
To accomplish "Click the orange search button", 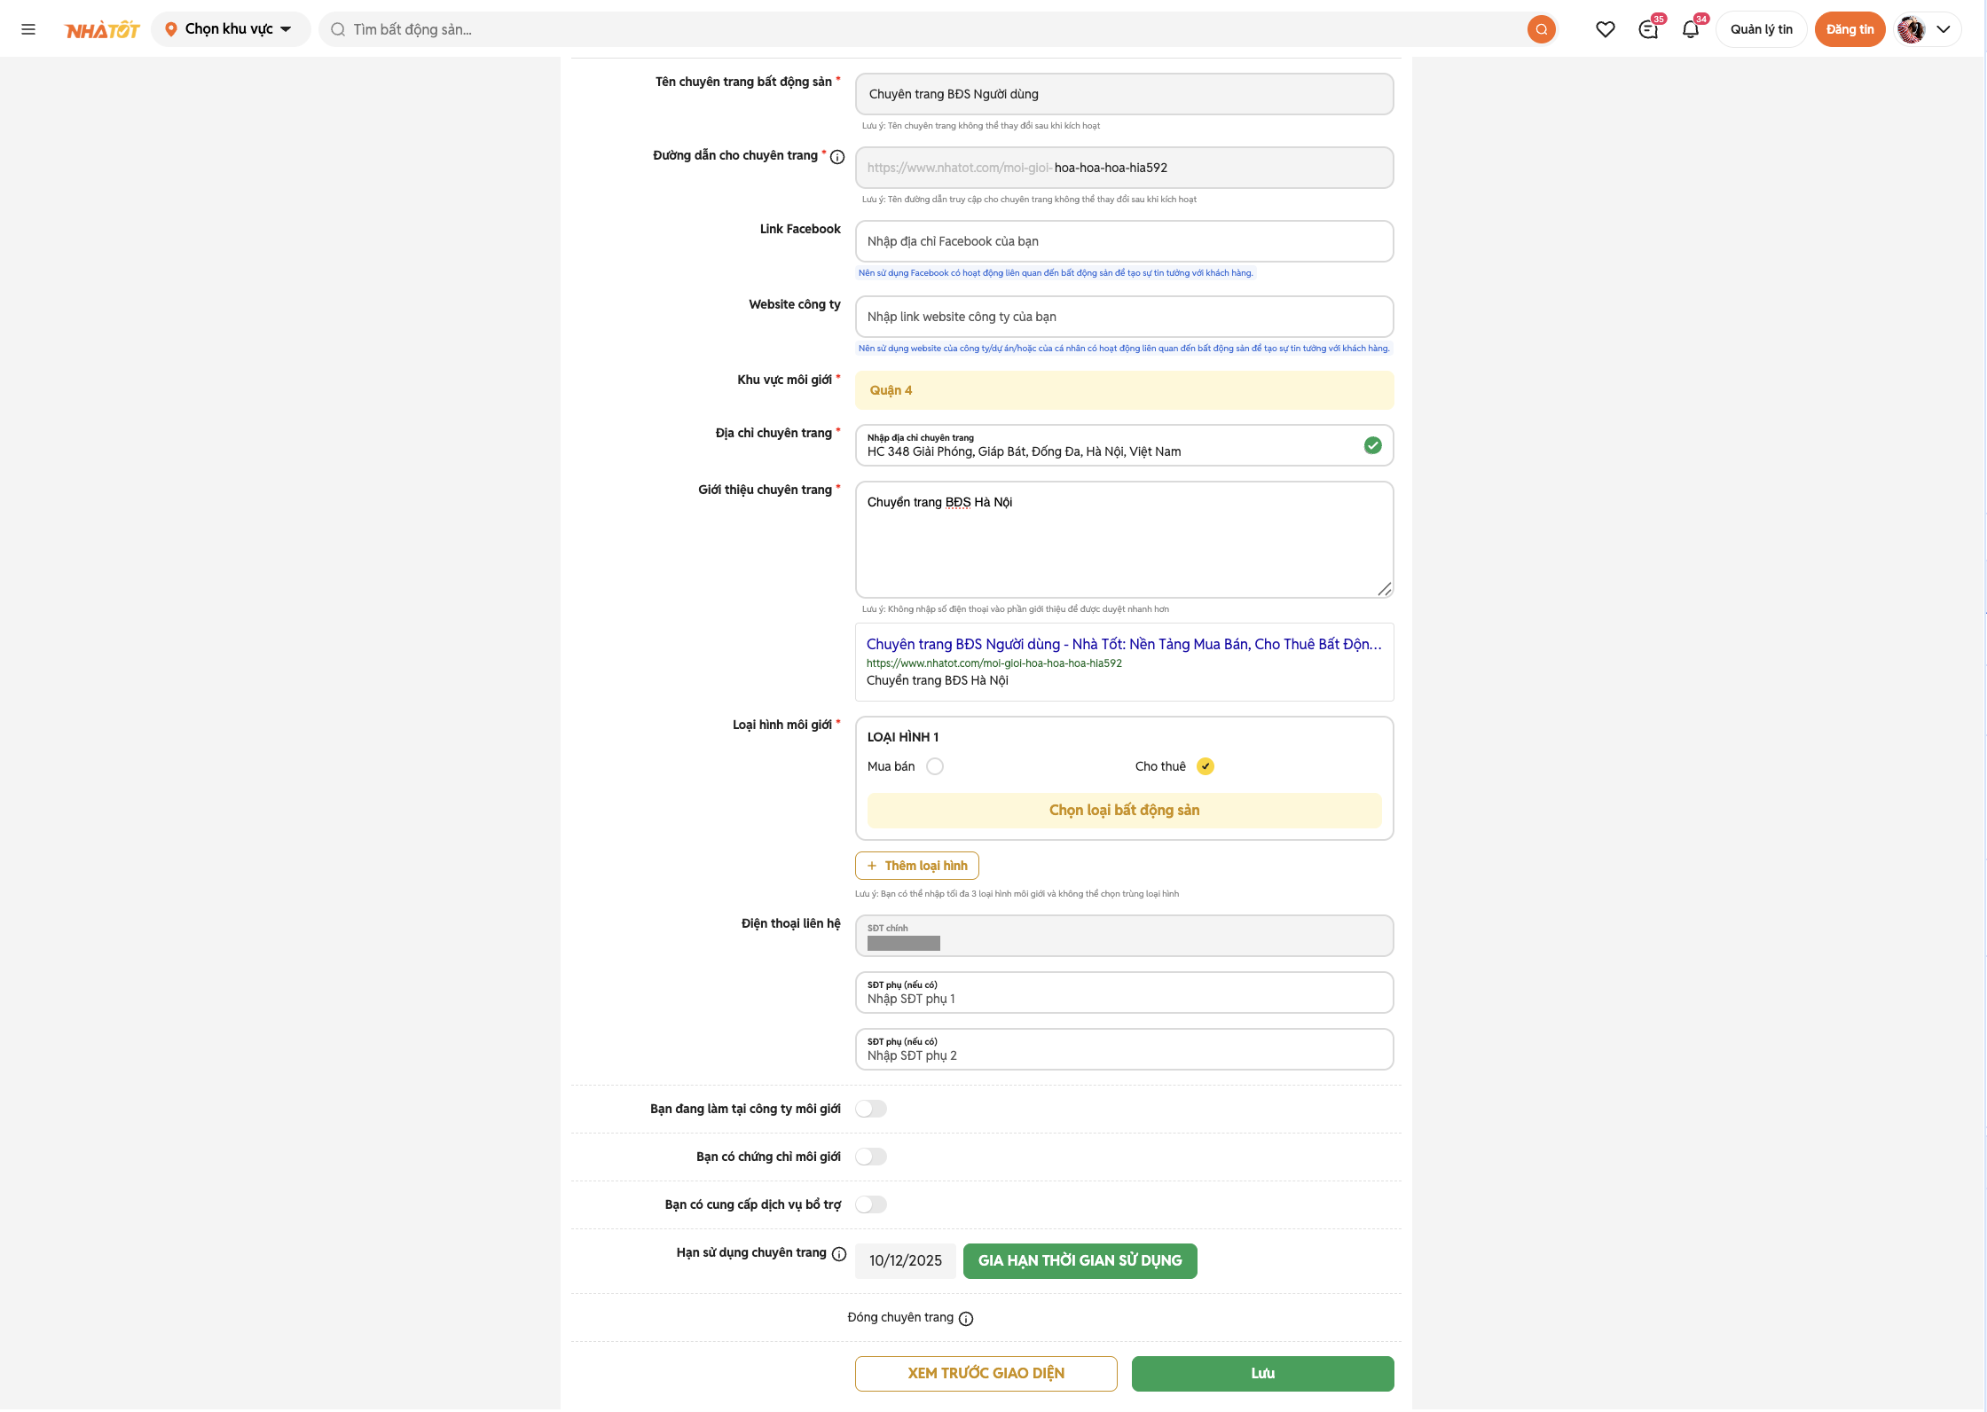I will [1541, 29].
